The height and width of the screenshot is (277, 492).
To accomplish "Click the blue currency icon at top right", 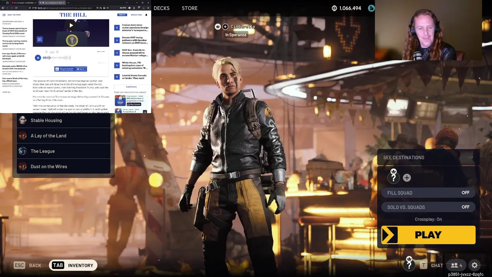I will click(371, 8).
